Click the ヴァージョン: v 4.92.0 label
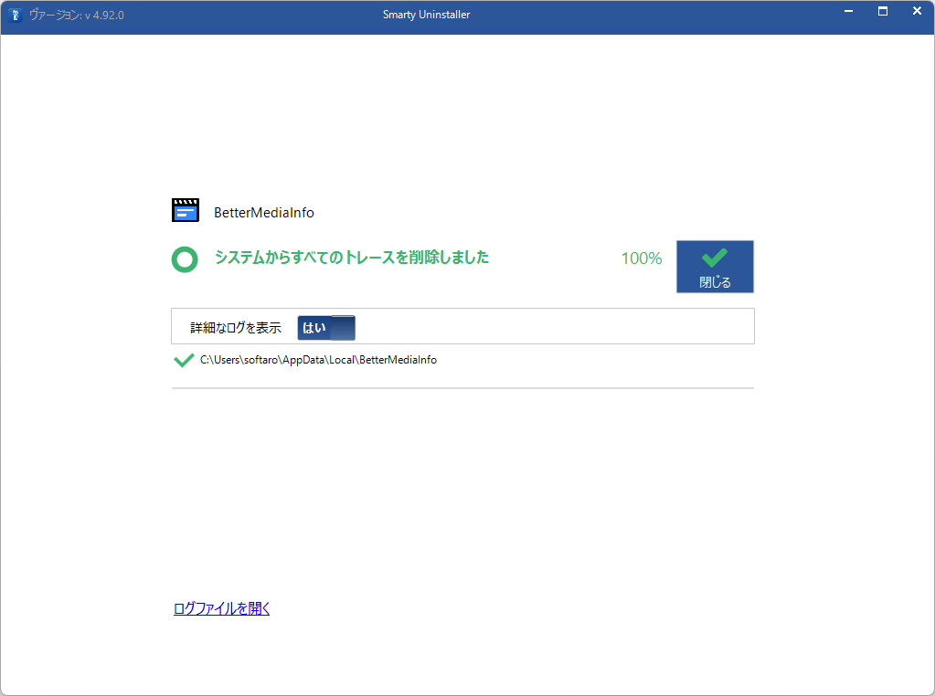Image resolution: width=935 pixels, height=696 pixels. pos(77,16)
